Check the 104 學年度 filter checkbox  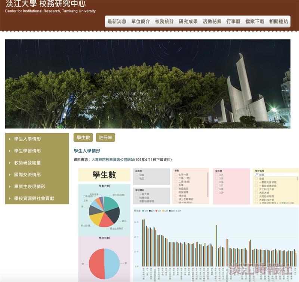tap(217, 175)
